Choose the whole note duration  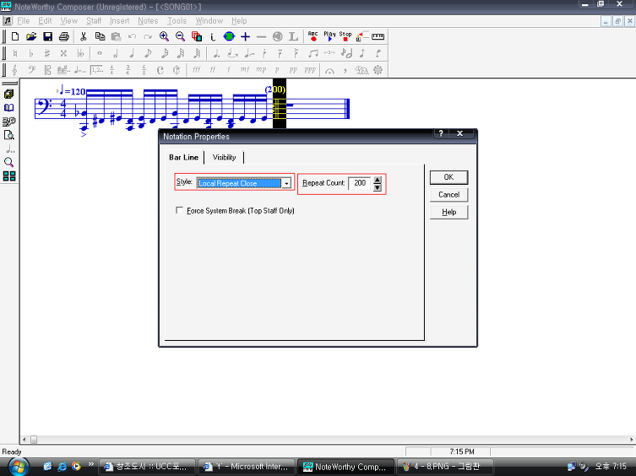click(x=100, y=53)
